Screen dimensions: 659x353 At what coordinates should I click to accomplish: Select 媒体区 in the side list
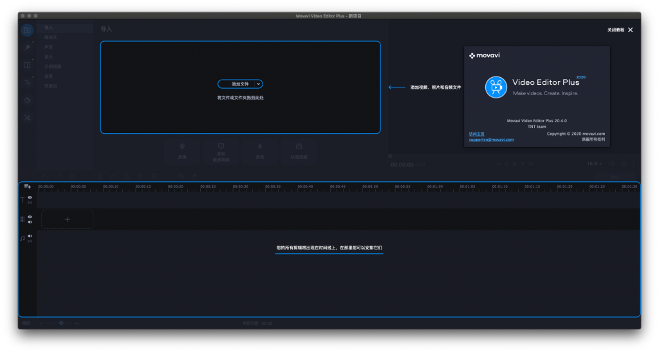51,37
